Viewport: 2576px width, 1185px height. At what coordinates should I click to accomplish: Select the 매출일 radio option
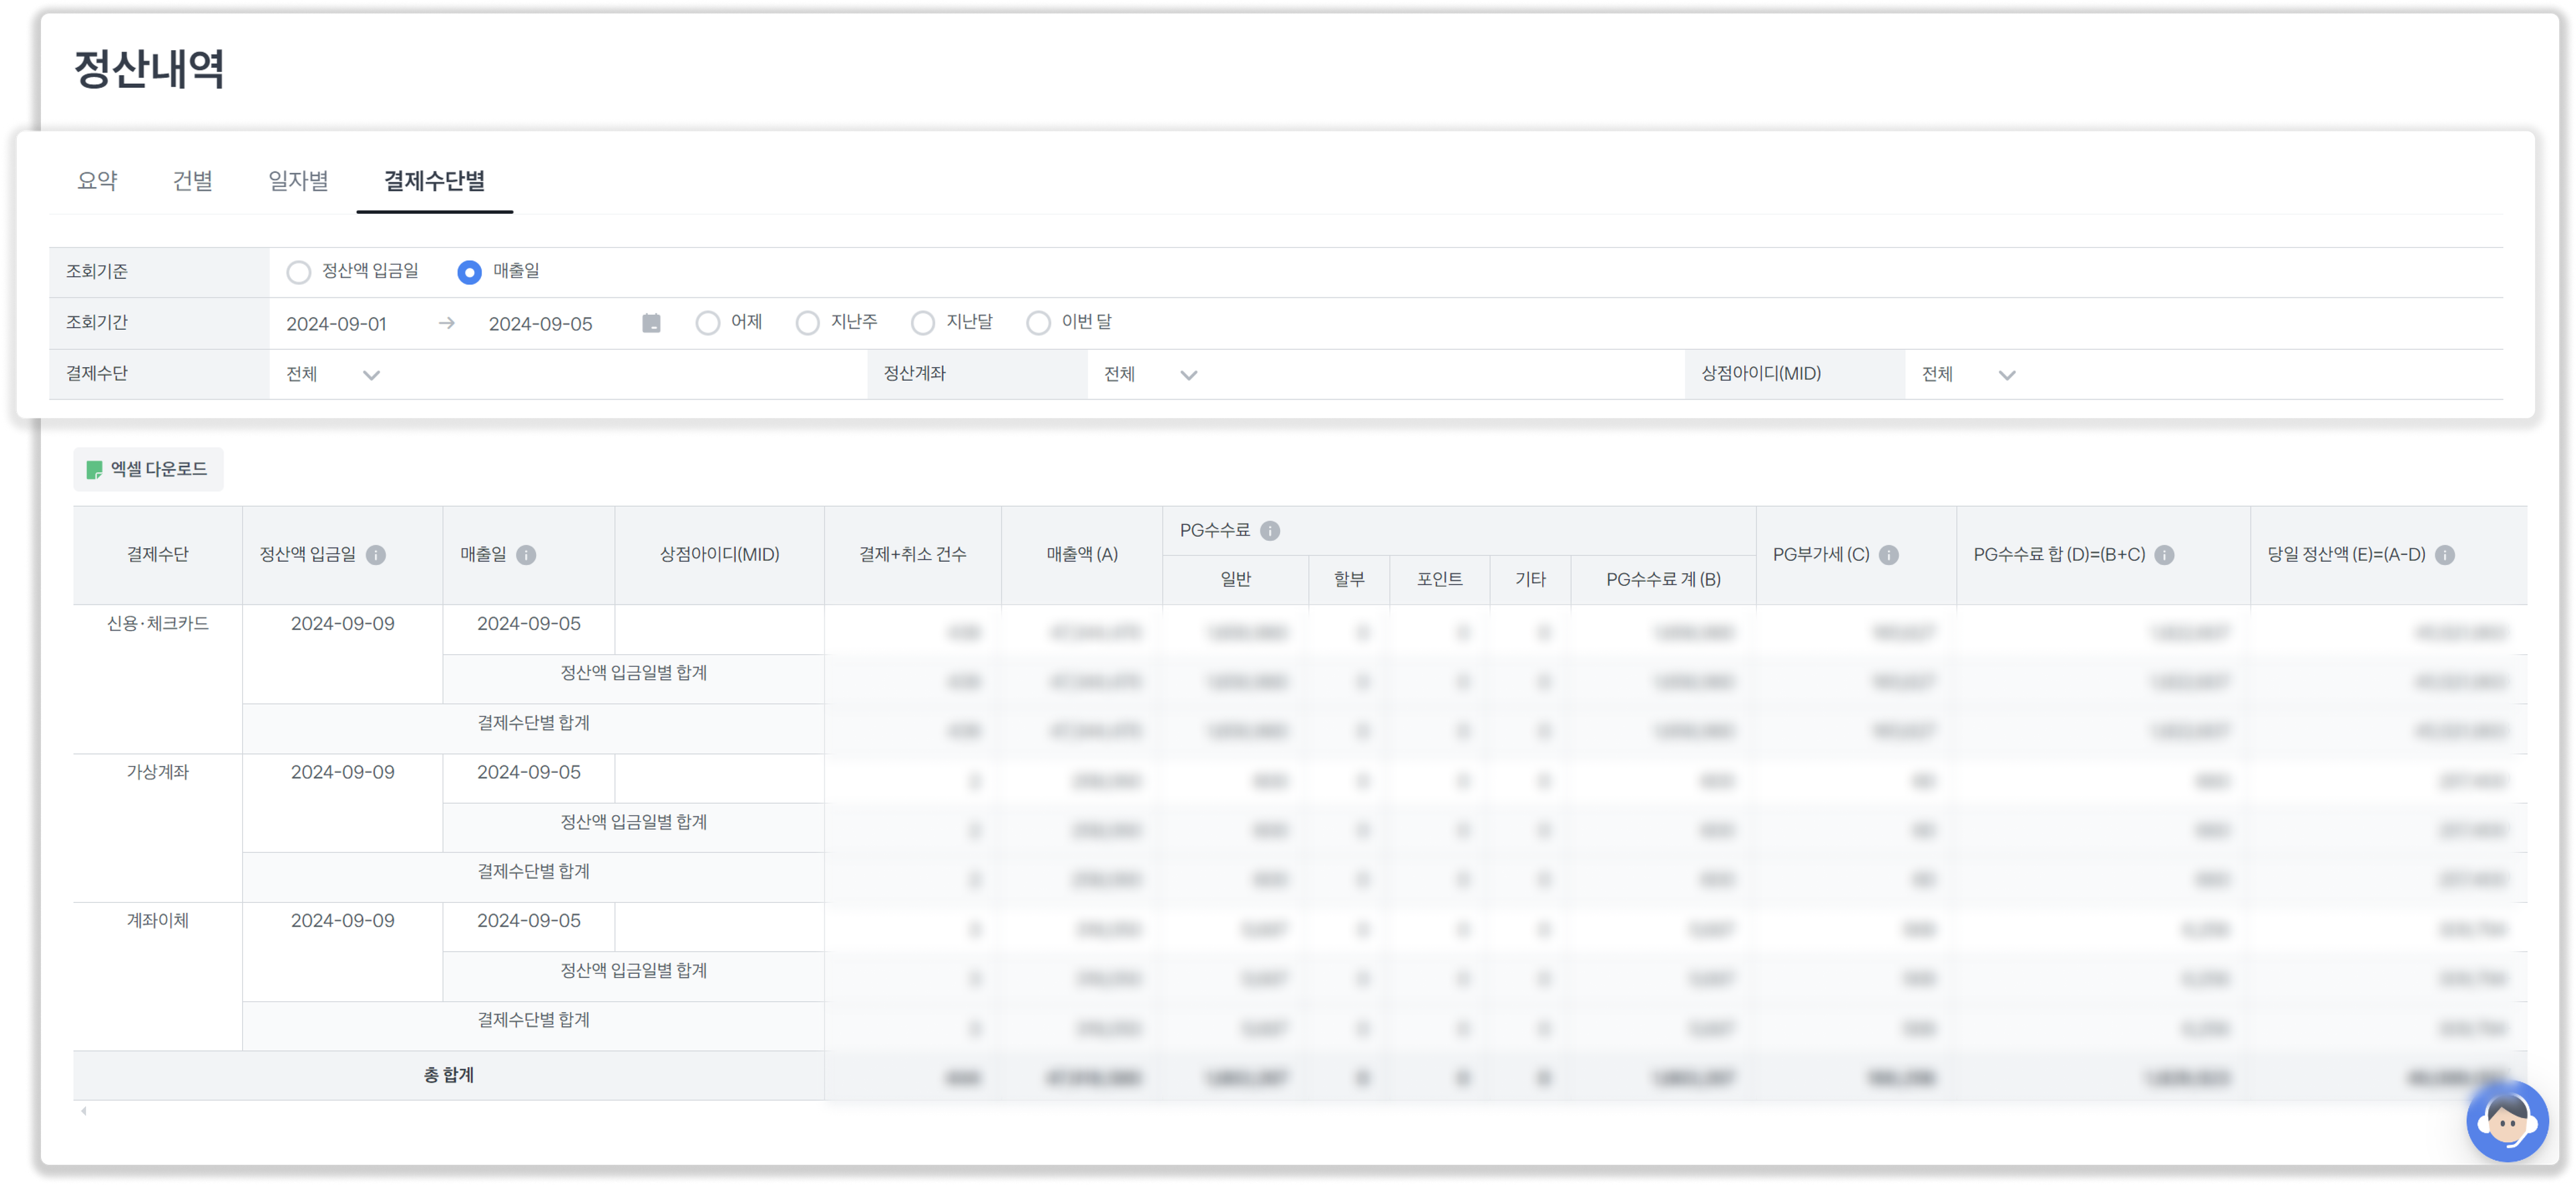coord(469,271)
